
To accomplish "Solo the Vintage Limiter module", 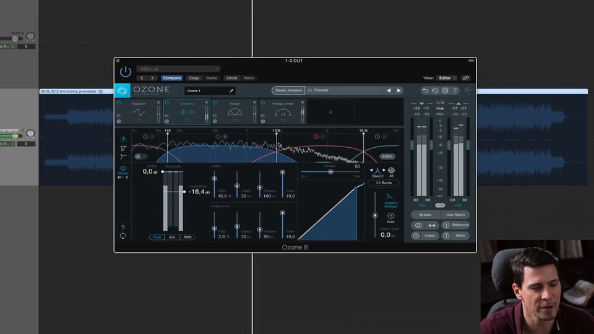I will [x=263, y=122].
